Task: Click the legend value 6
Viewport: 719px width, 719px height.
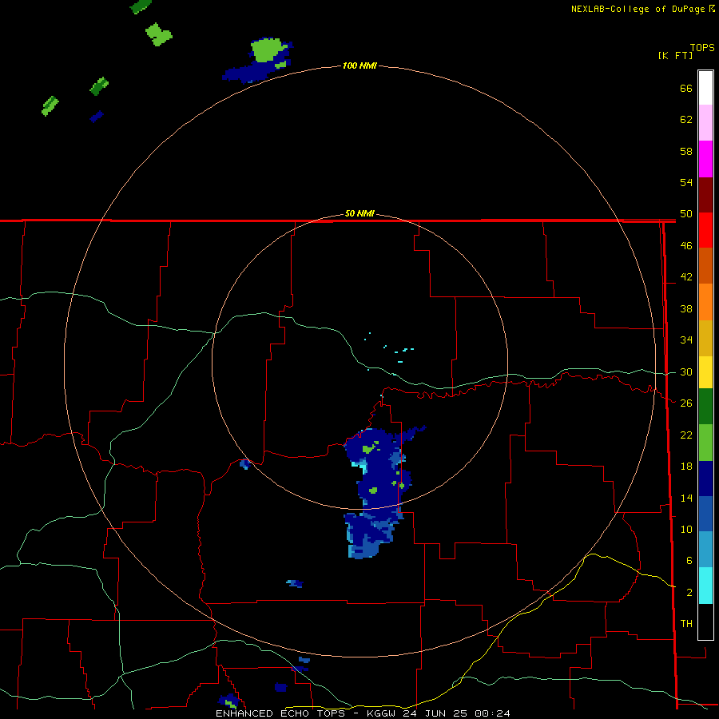Action: pyautogui.click(x=689, y=561)
